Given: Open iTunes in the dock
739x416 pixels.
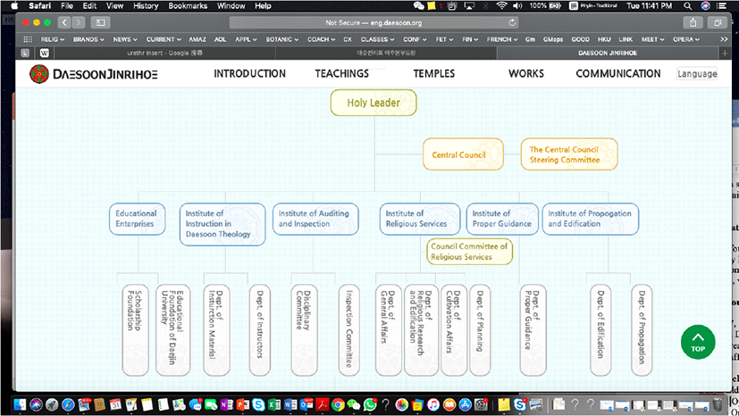Looking at the screenshot, I should 433,404.
